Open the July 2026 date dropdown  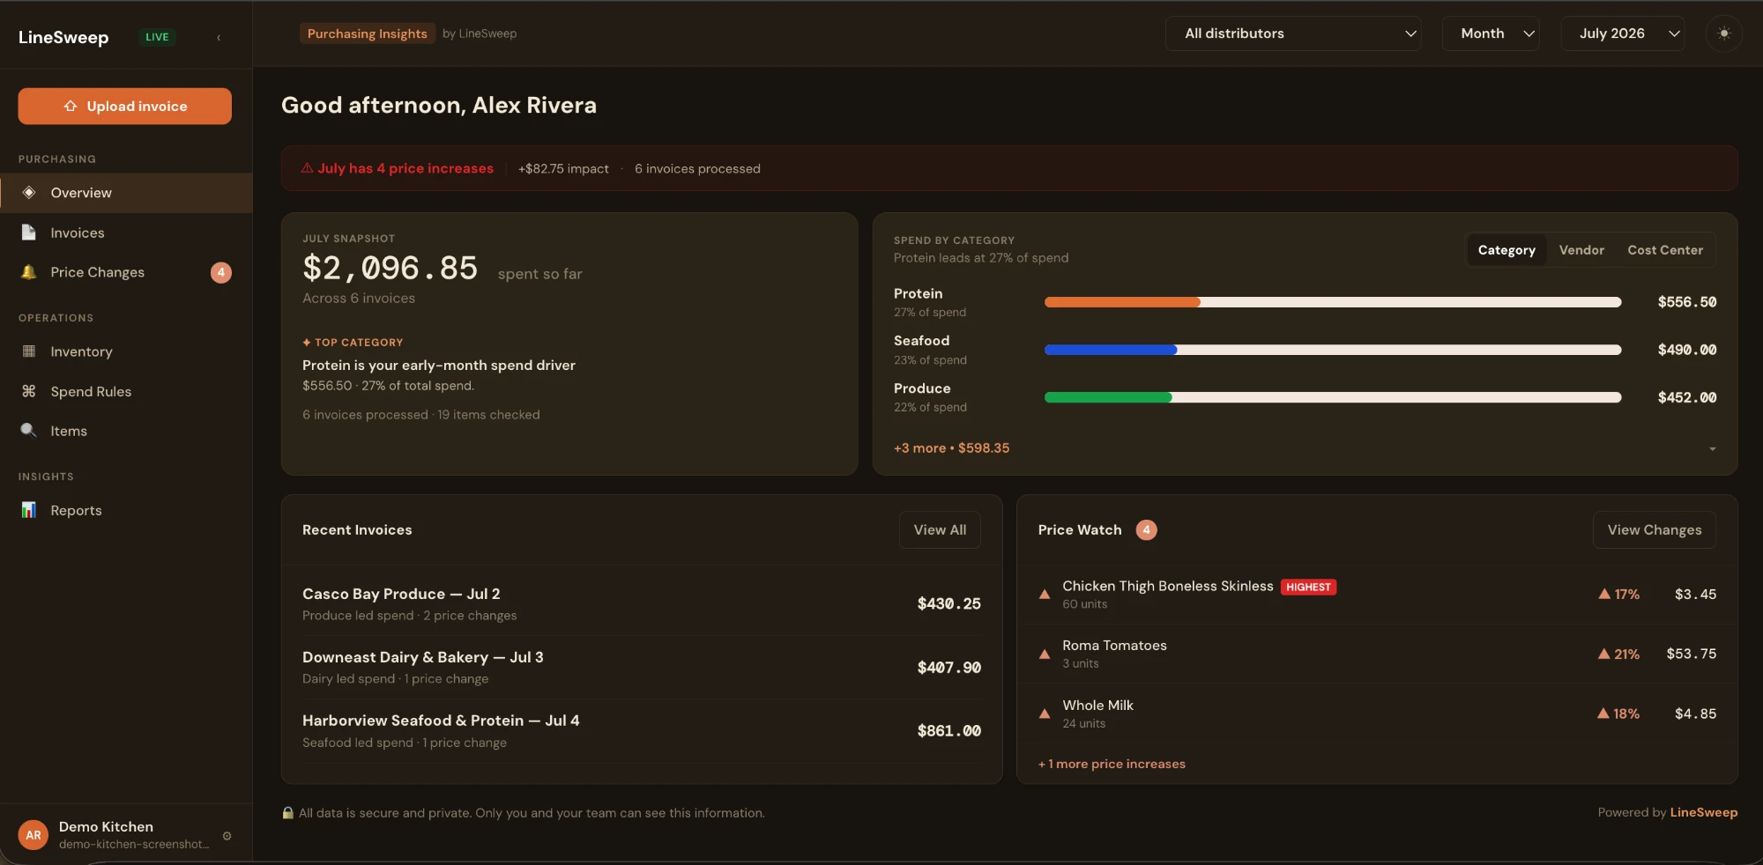1623,33
